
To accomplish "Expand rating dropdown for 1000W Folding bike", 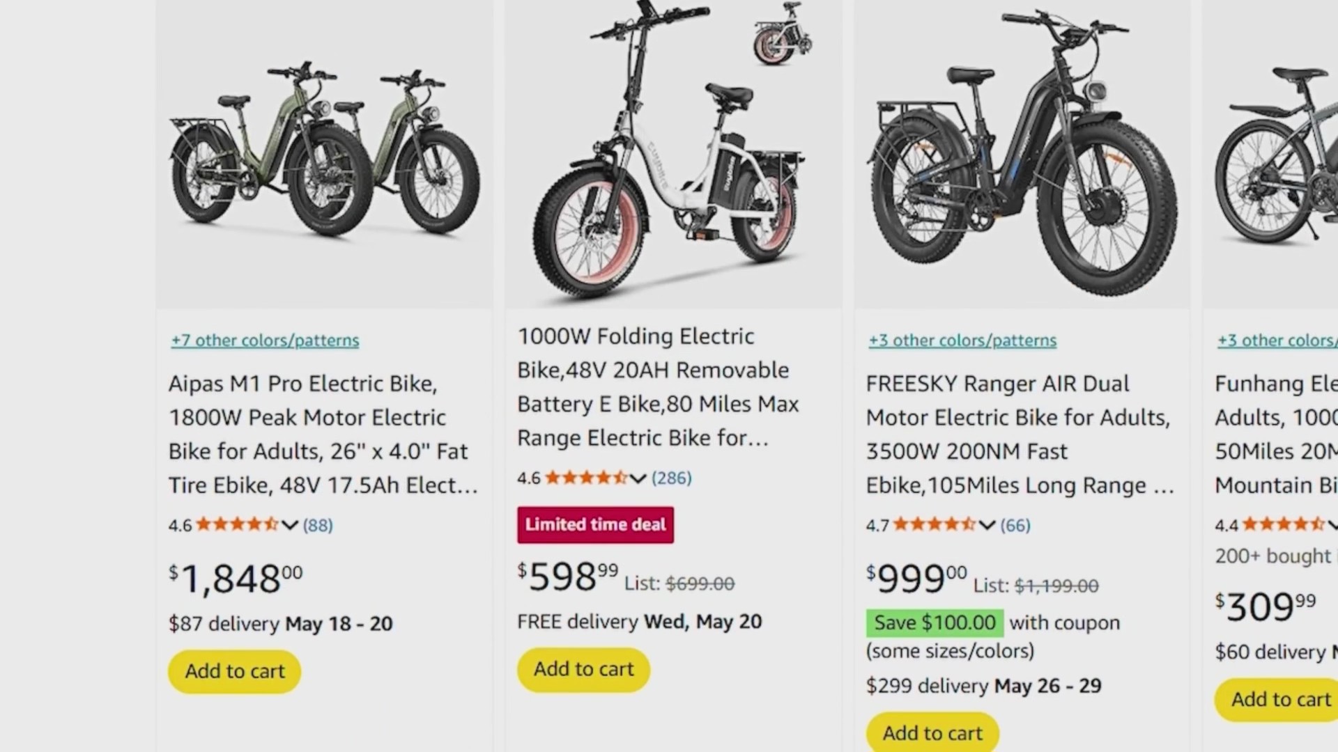I will click(638, 478).
